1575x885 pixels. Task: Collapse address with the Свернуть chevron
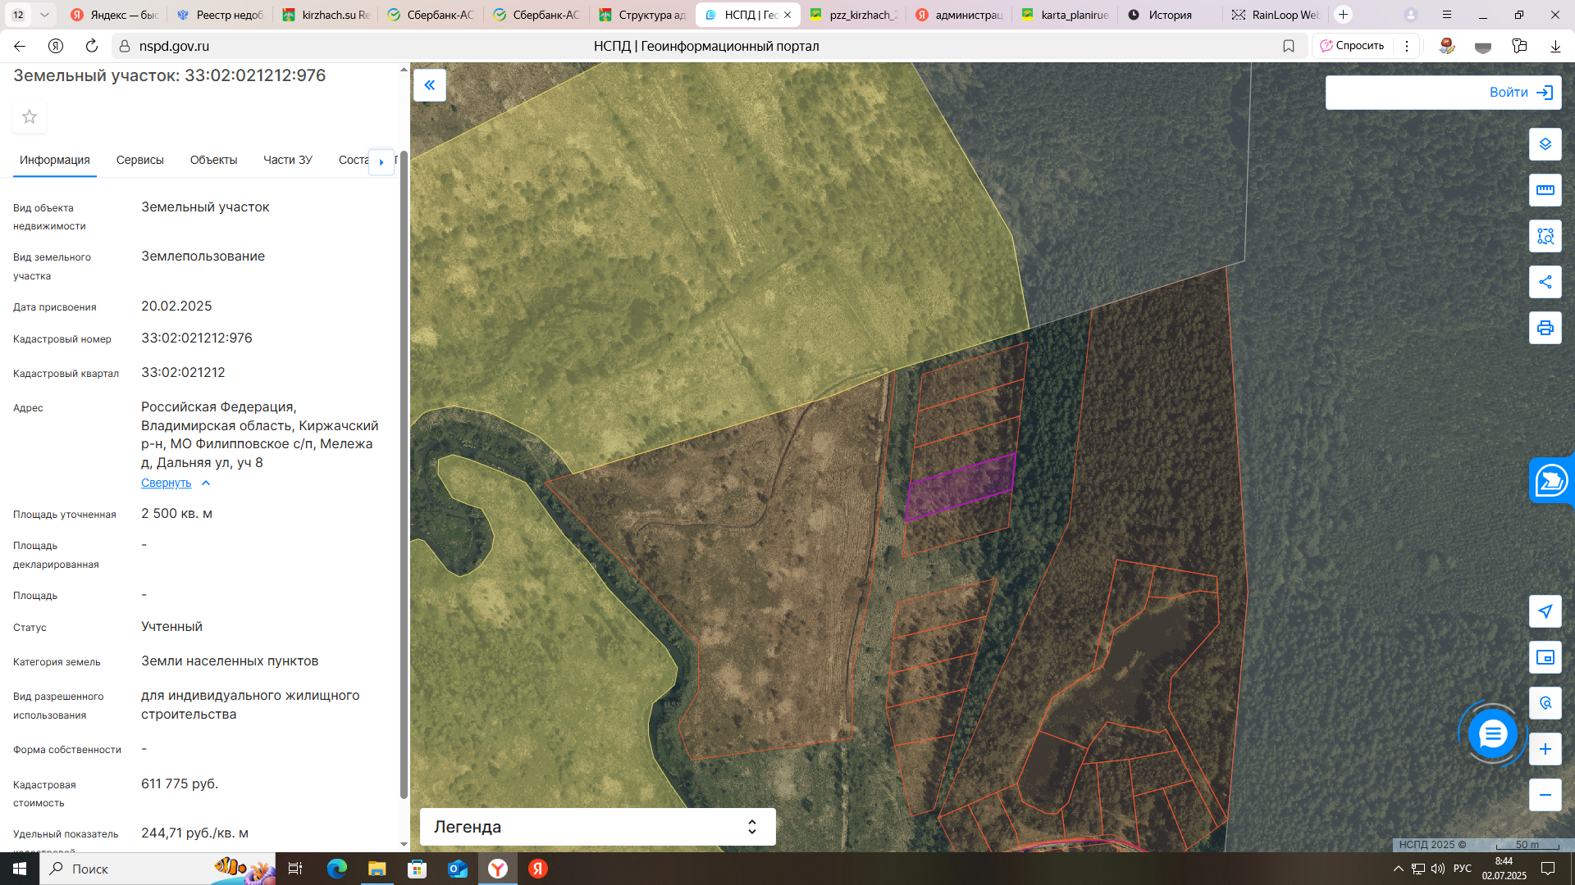coord(206,483)
